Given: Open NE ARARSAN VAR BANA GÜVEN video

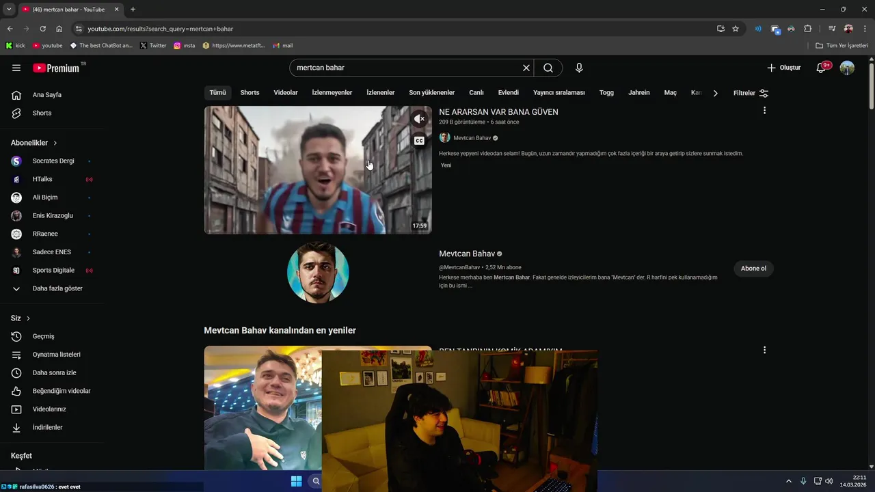Looking at the screenshot, I should (x=498, y=112).
